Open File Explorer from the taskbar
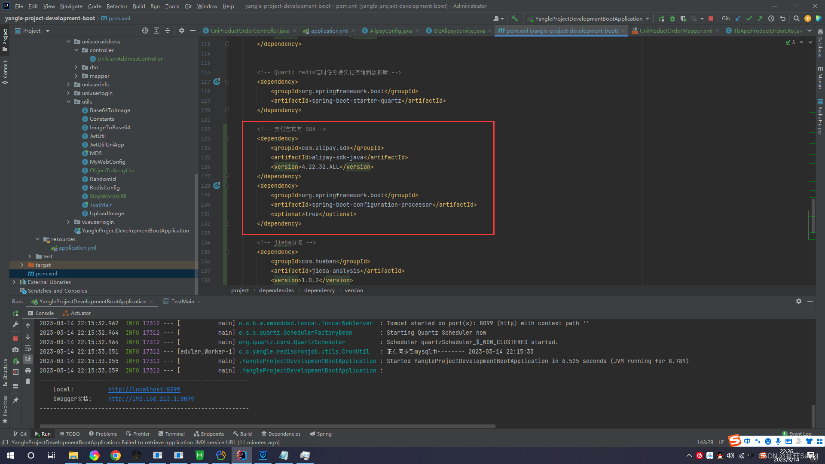Screen dimensions: 825x464 pyautogui.click(x=73, y=455)
